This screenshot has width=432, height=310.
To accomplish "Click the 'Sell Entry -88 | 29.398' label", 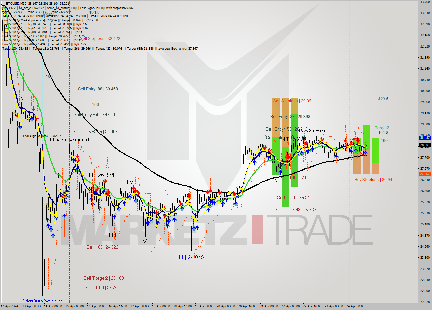I will (x=290, y=117).
